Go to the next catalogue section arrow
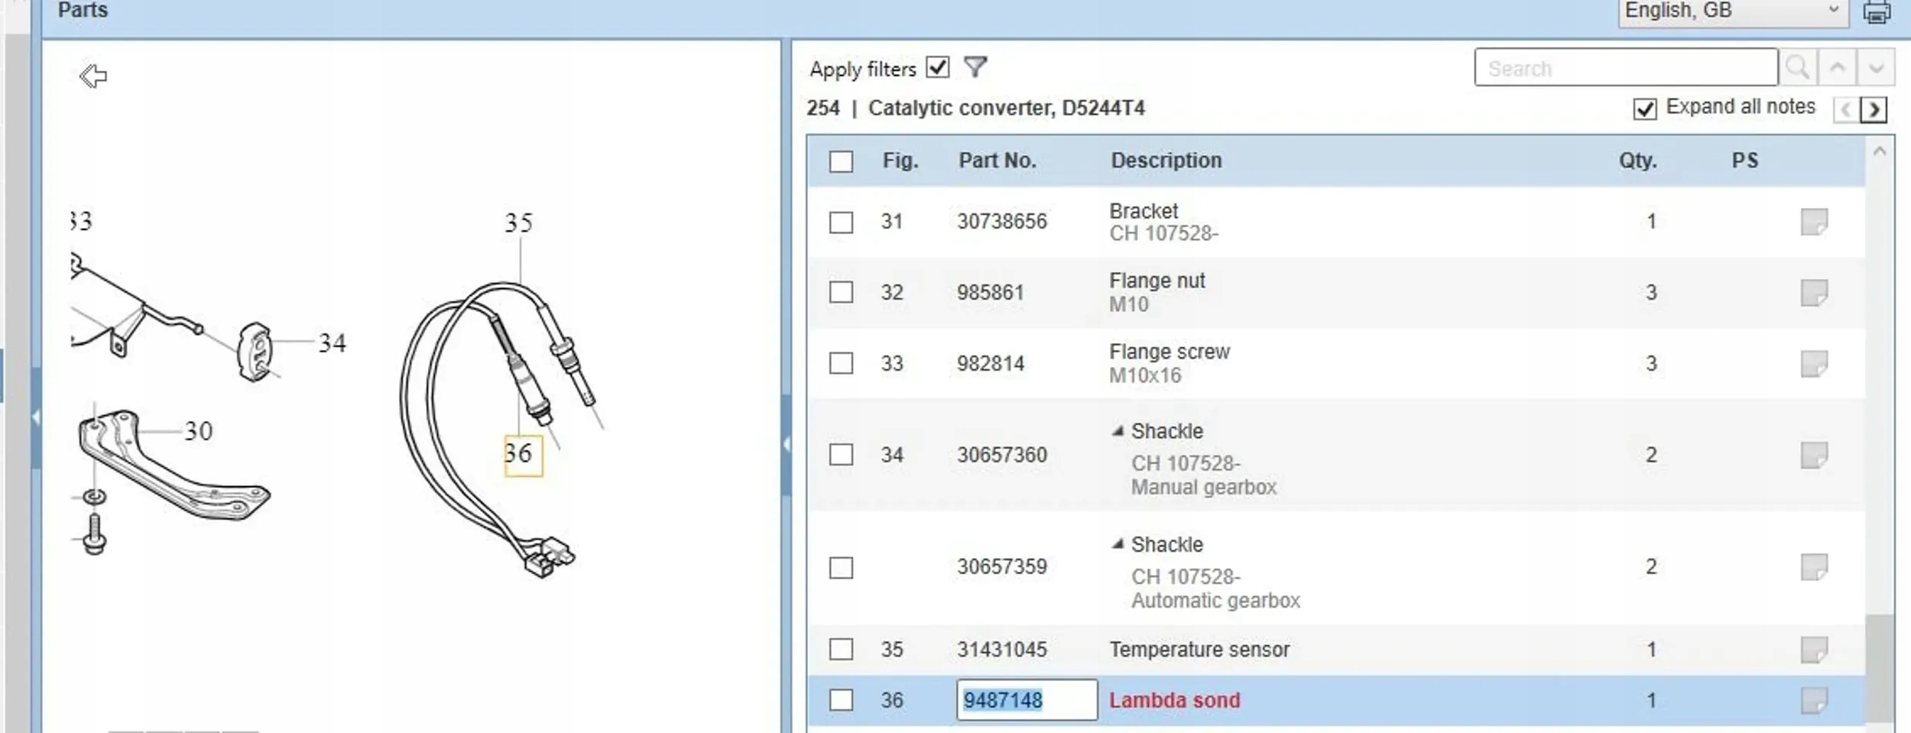Screen dimensions: 1911x733 pyautogui.click(x=1874, y=110)
